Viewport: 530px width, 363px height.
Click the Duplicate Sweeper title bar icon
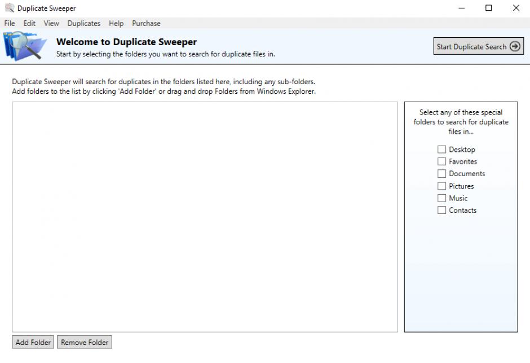(10, 8)
